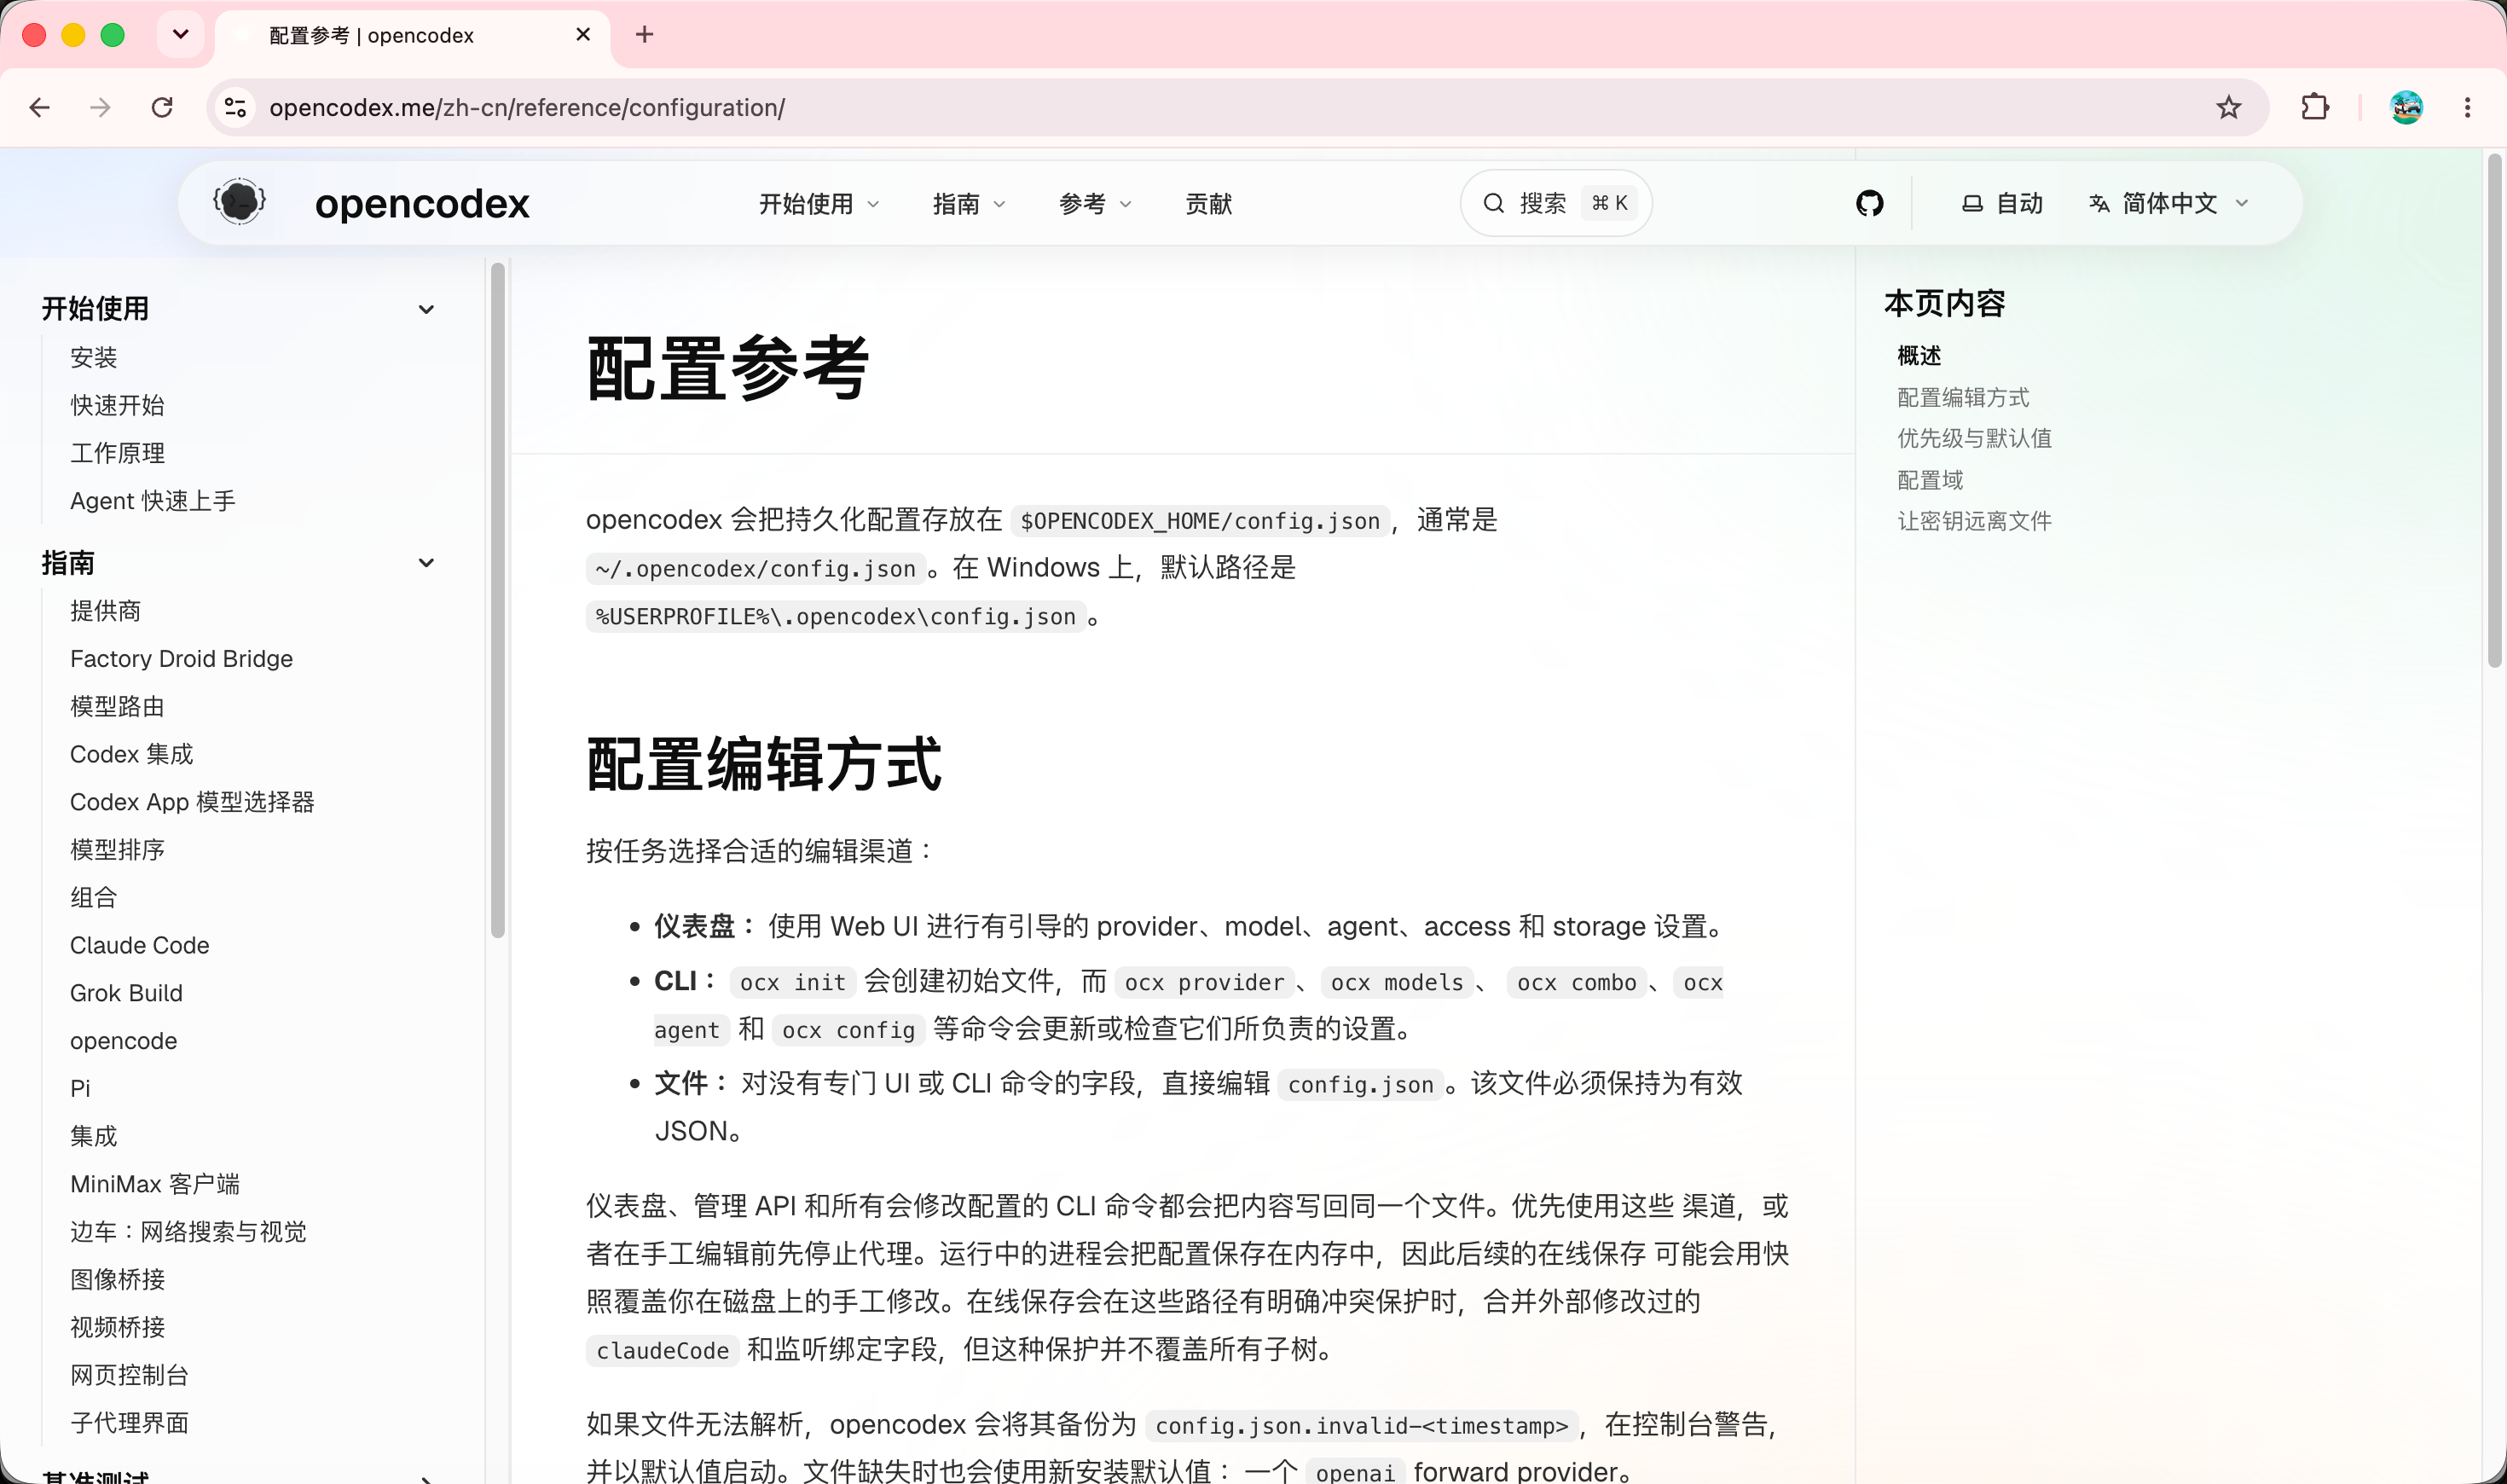
Task: Jump to 优先级与默认值 in page contents
Action: pos(1974,439)
